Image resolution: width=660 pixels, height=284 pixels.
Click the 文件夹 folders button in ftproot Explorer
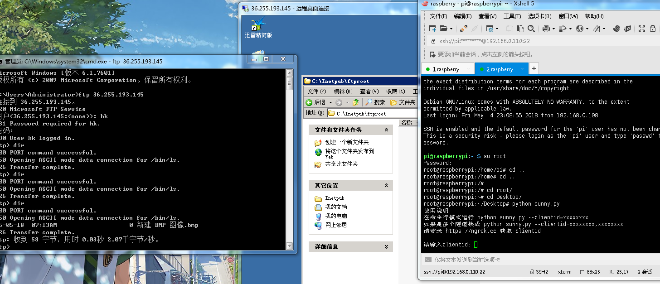[403, 102]
